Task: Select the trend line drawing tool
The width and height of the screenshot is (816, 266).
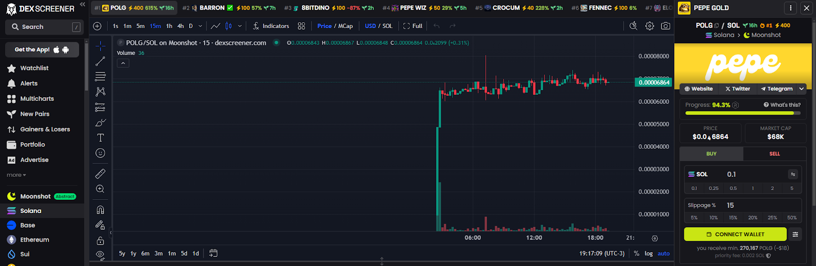Action: tap(100, 61)
